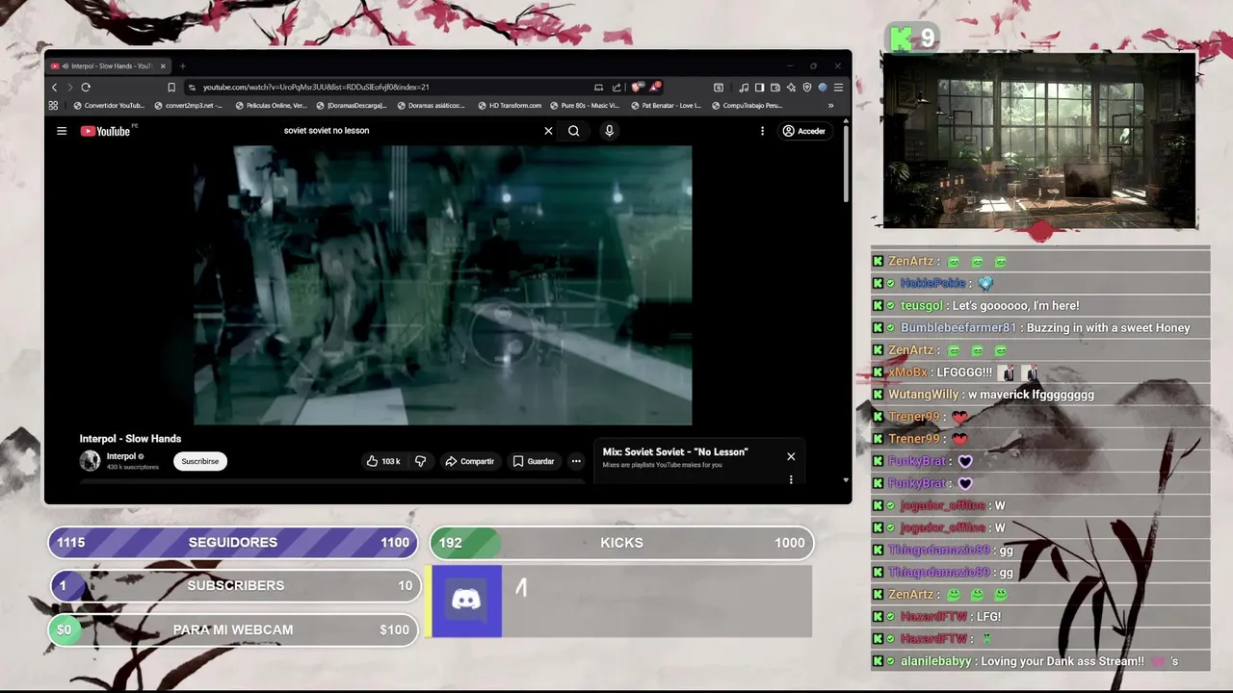Click the webcam room scene thumbnail
This screenshot has width=1233, height=693.
[x=1039, y=141]
